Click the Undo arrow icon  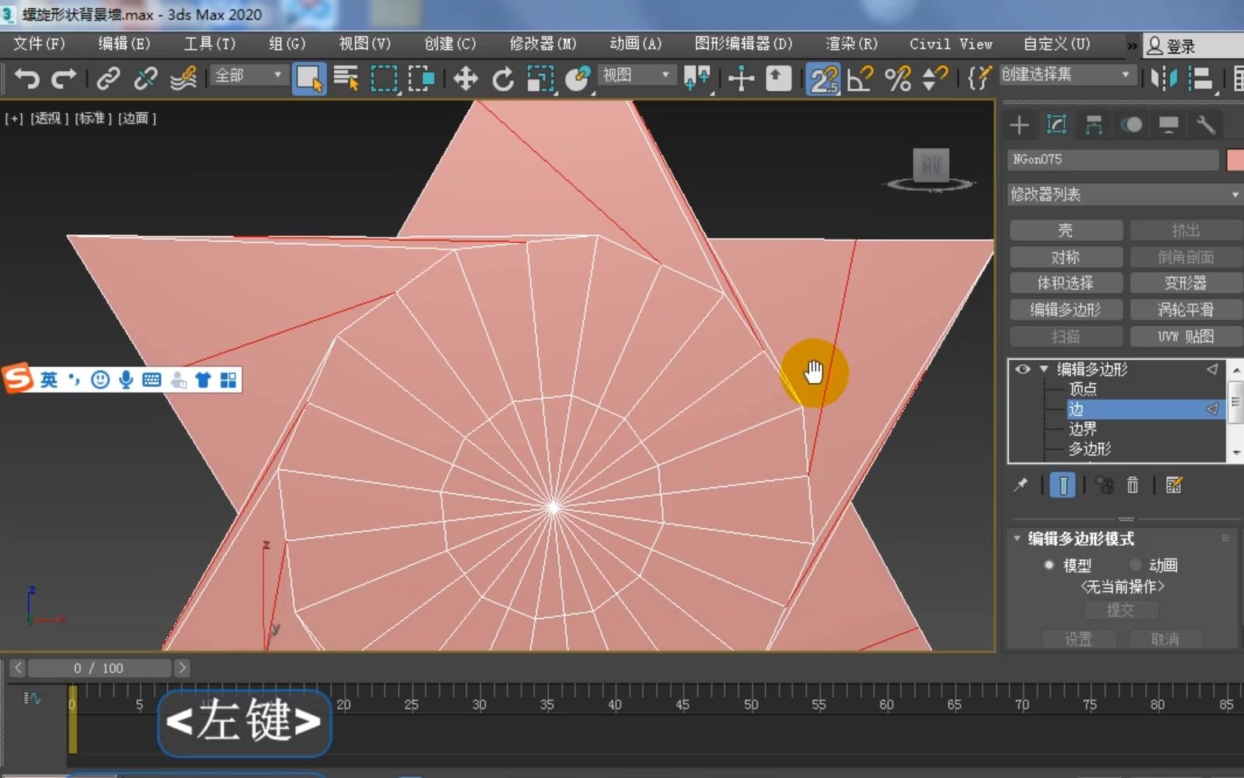(27, 78)
